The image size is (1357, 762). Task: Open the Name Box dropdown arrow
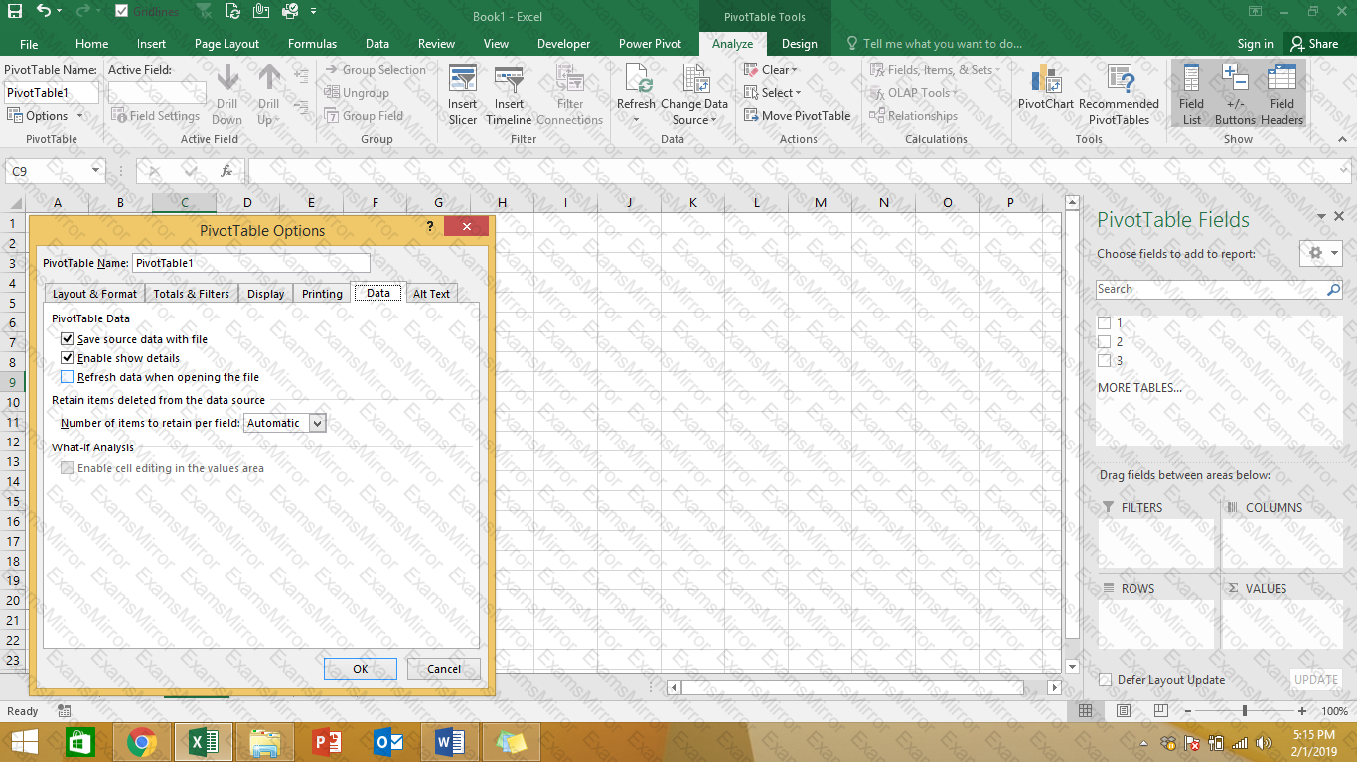coord(96,171)
